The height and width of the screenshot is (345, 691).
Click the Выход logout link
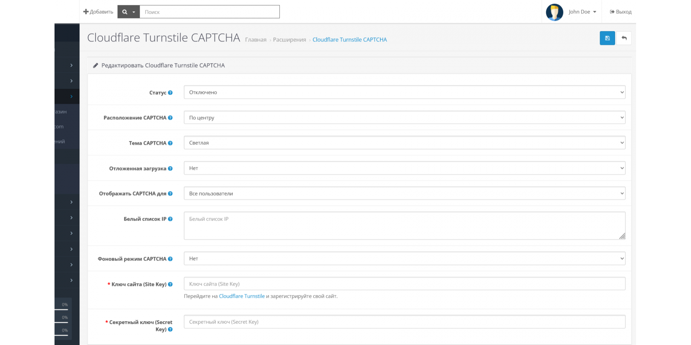(620, 12)
